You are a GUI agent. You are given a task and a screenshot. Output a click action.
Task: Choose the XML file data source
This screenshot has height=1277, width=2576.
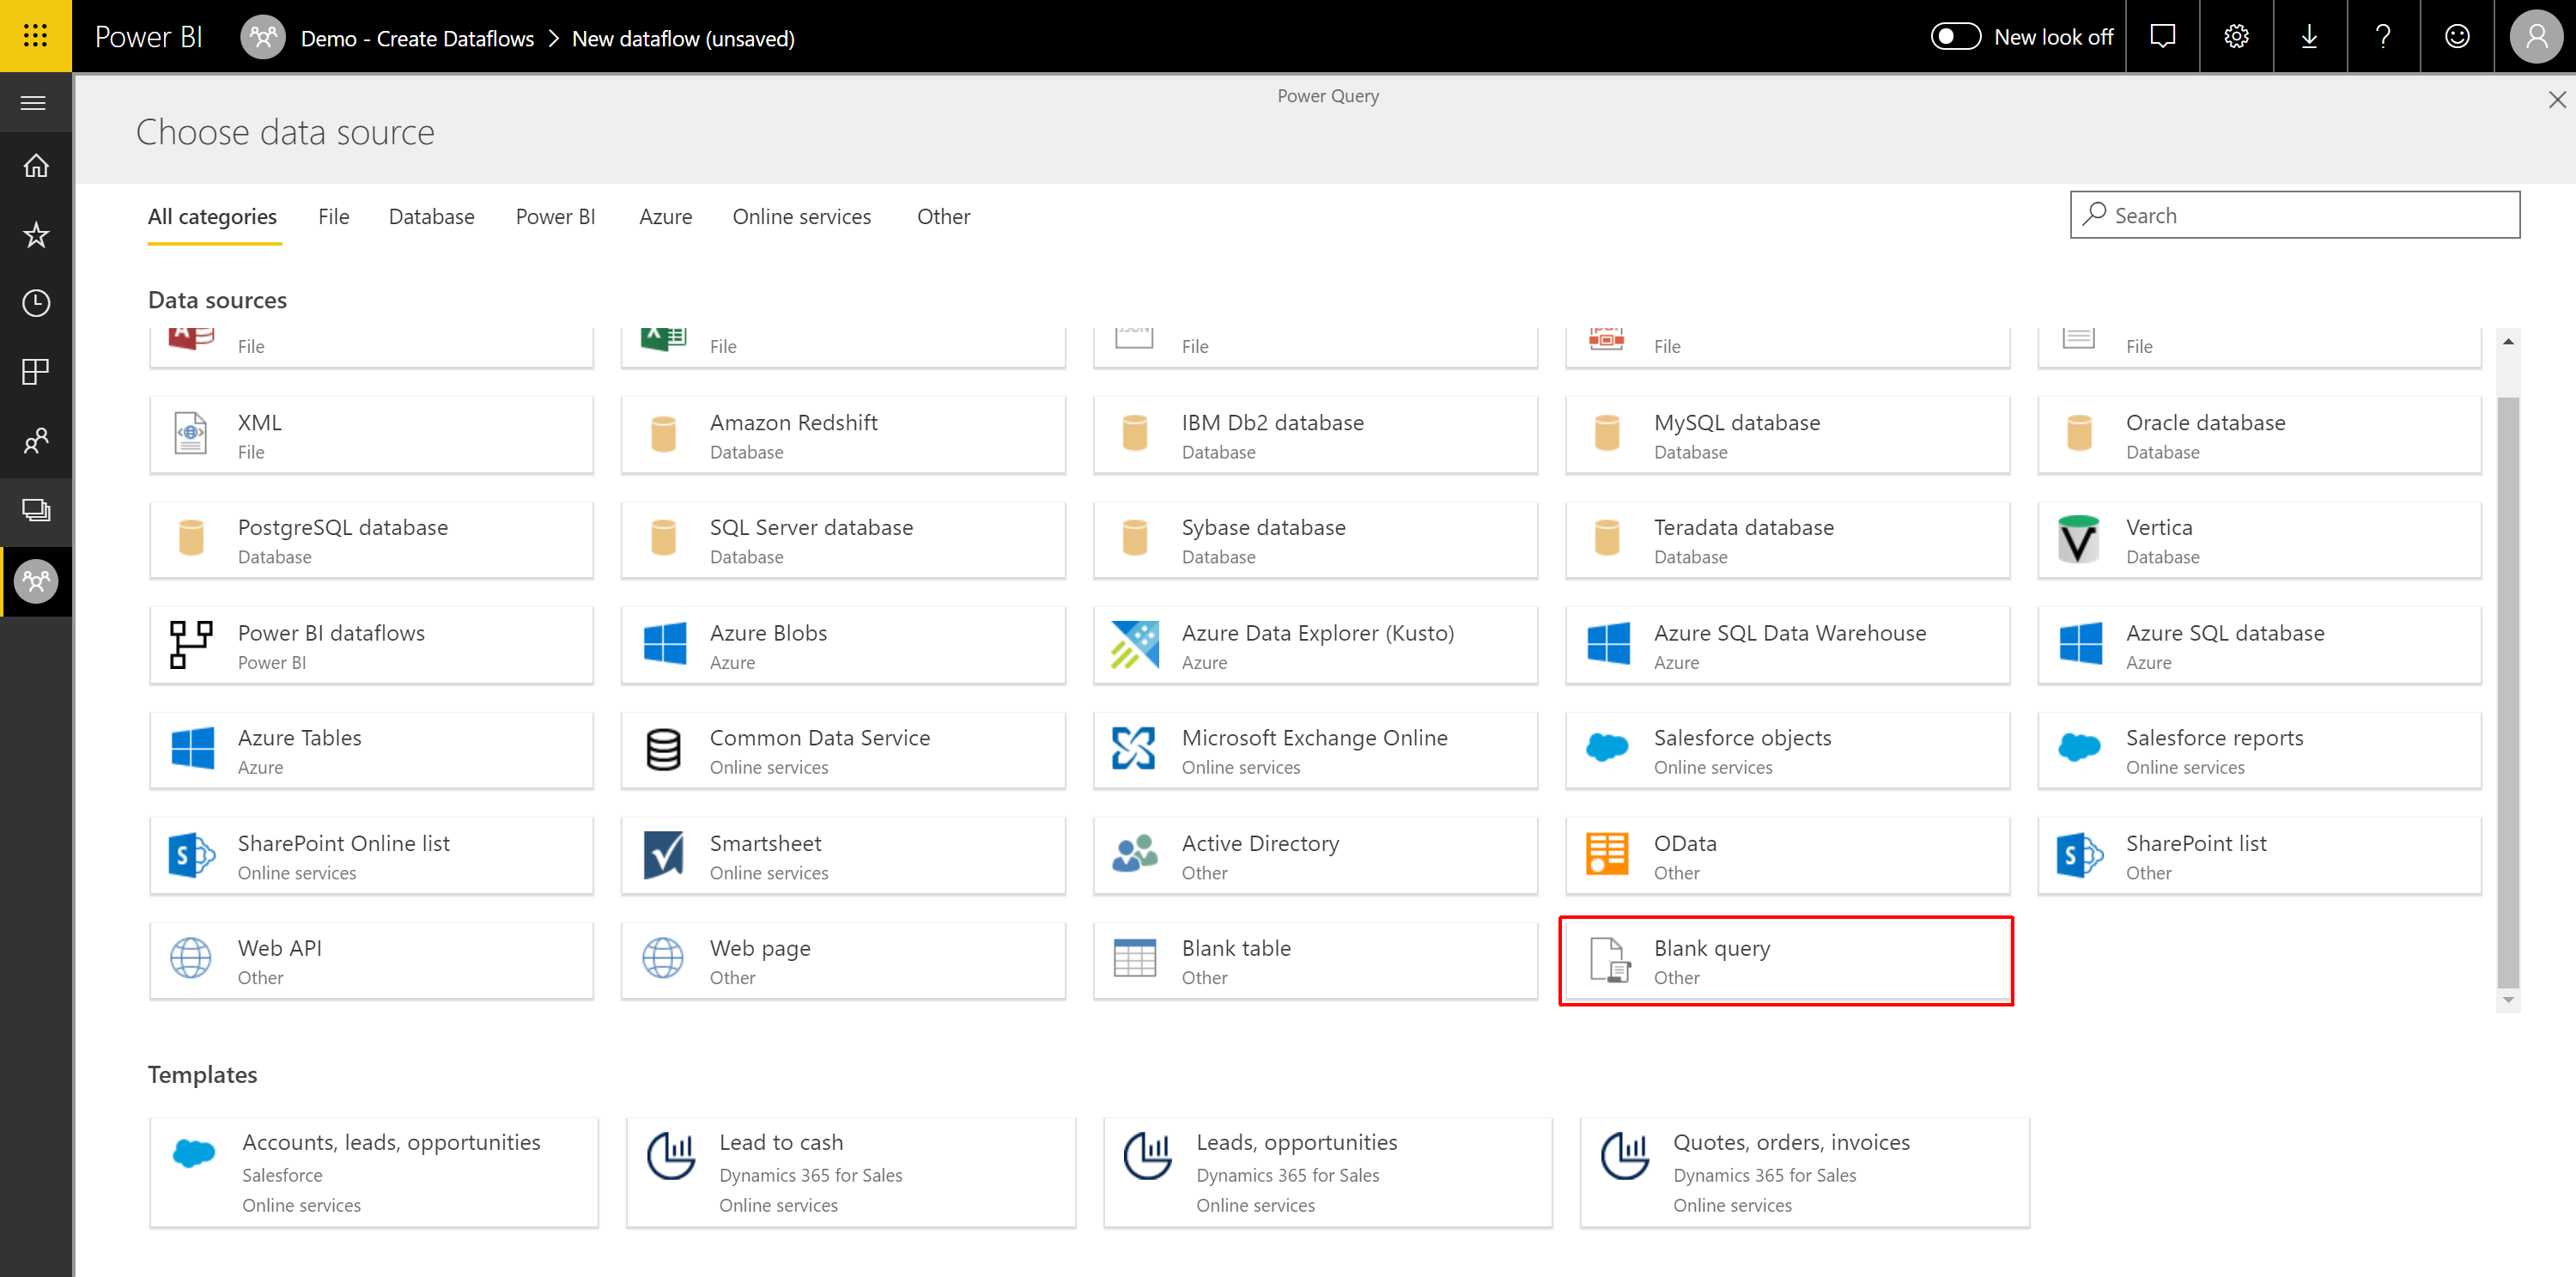click(371, 435)
